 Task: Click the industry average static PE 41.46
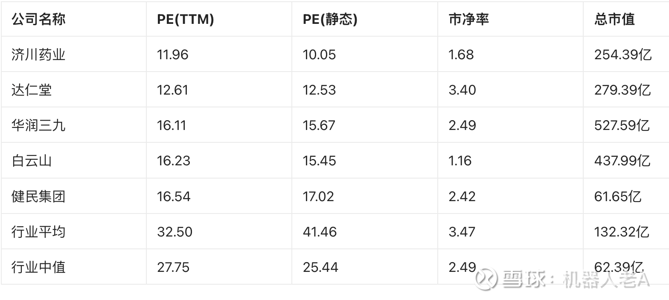[320, 232]
